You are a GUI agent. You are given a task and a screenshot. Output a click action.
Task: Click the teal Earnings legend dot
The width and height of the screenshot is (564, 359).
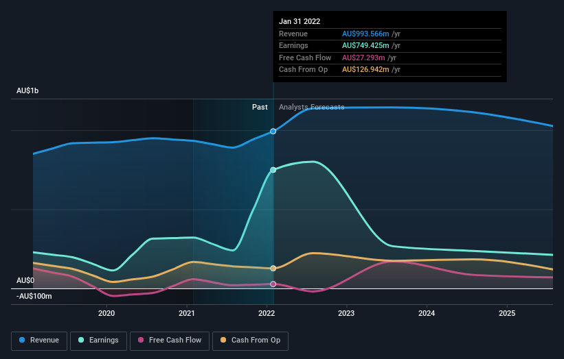click(x=81, y=340)
